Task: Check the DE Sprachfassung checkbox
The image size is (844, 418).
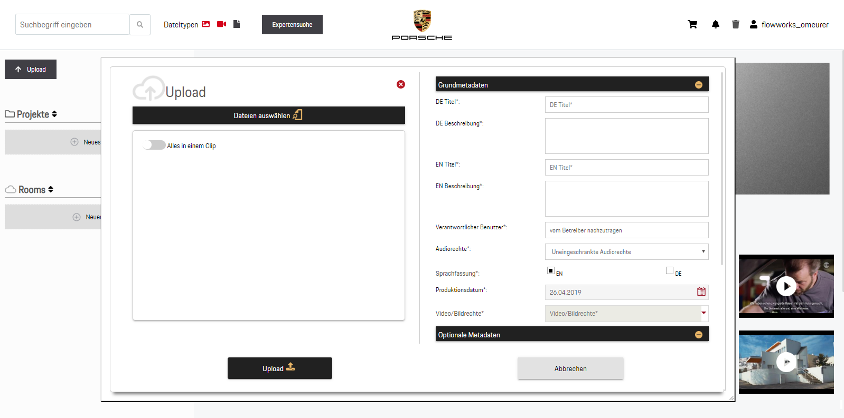Action: [670, 270]
